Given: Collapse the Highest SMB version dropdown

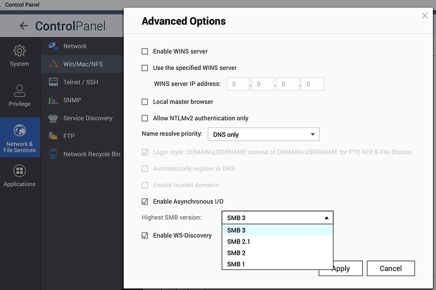Looking at the screenshot, I should [277, 217].
